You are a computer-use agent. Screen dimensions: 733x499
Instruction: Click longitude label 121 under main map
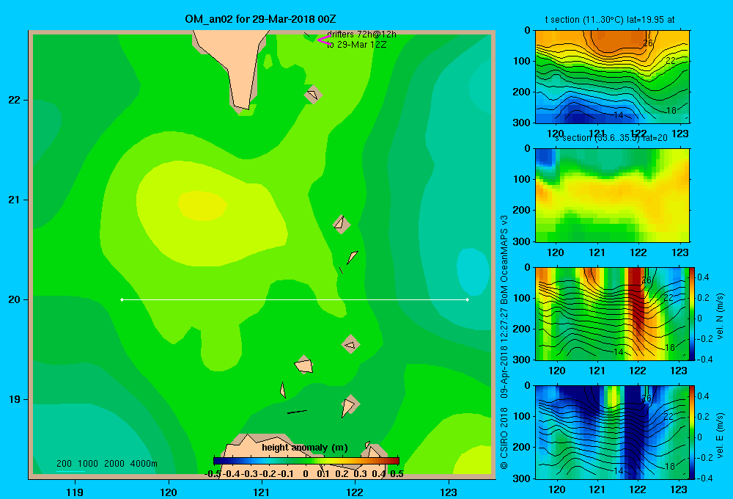(x=262, y=492)
